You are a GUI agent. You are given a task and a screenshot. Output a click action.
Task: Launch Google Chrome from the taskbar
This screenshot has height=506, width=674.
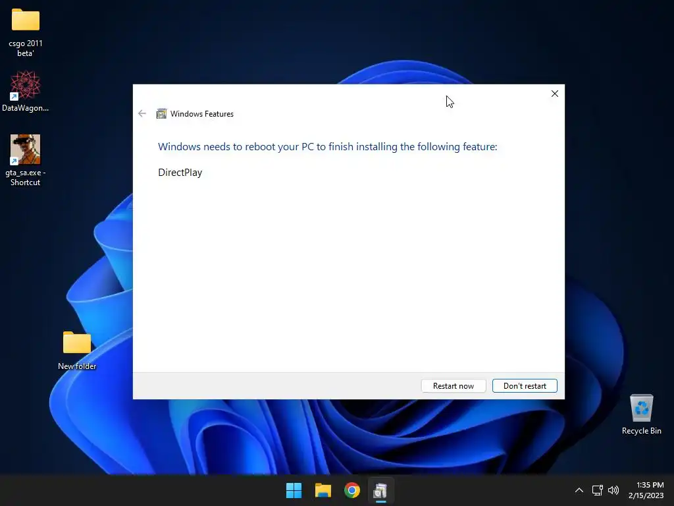click(x=352, y=490)
